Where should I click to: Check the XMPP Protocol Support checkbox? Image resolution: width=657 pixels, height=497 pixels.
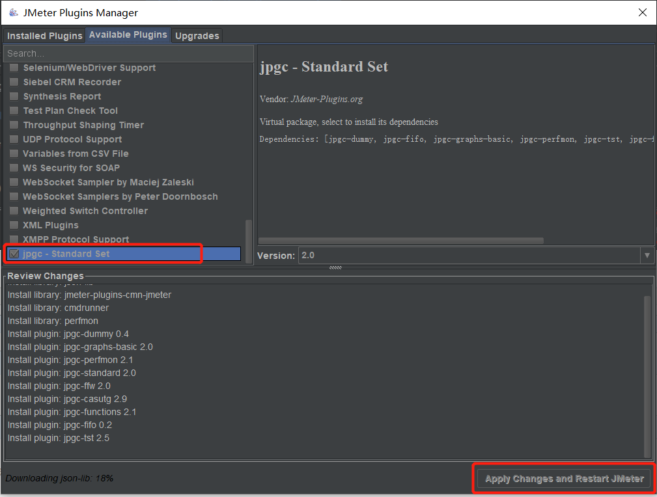point(14,239)
